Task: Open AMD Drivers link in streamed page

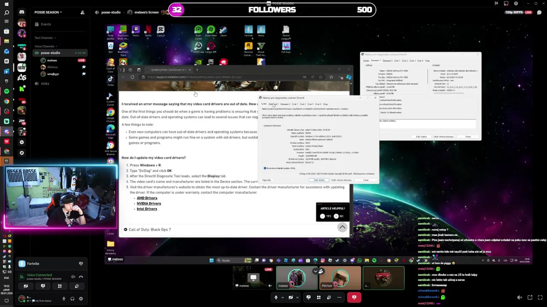Action: (x=147, y=198)
